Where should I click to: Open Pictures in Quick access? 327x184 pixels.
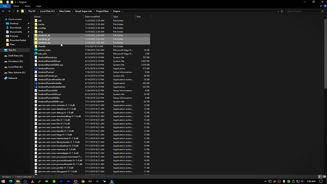(14, 36)
